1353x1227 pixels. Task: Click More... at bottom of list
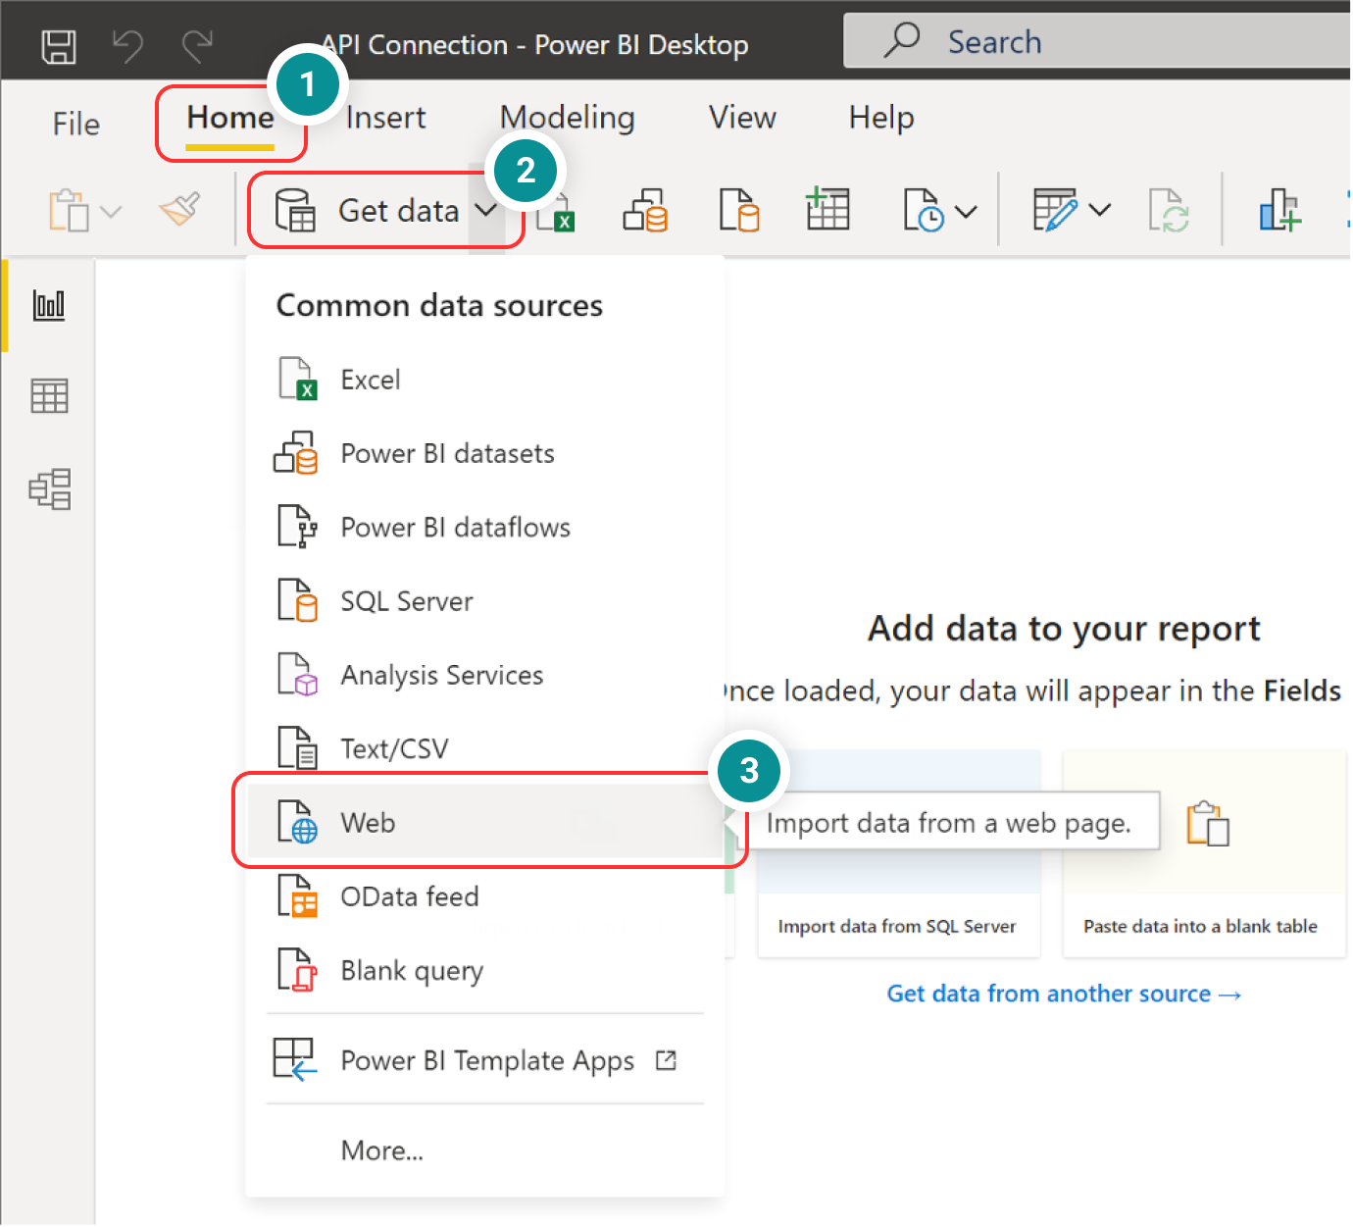pos(382,1150)
